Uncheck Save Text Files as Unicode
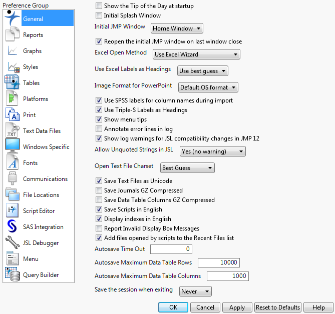The width and height of the screenshot is (335, 314). click(x=99, y=180)
